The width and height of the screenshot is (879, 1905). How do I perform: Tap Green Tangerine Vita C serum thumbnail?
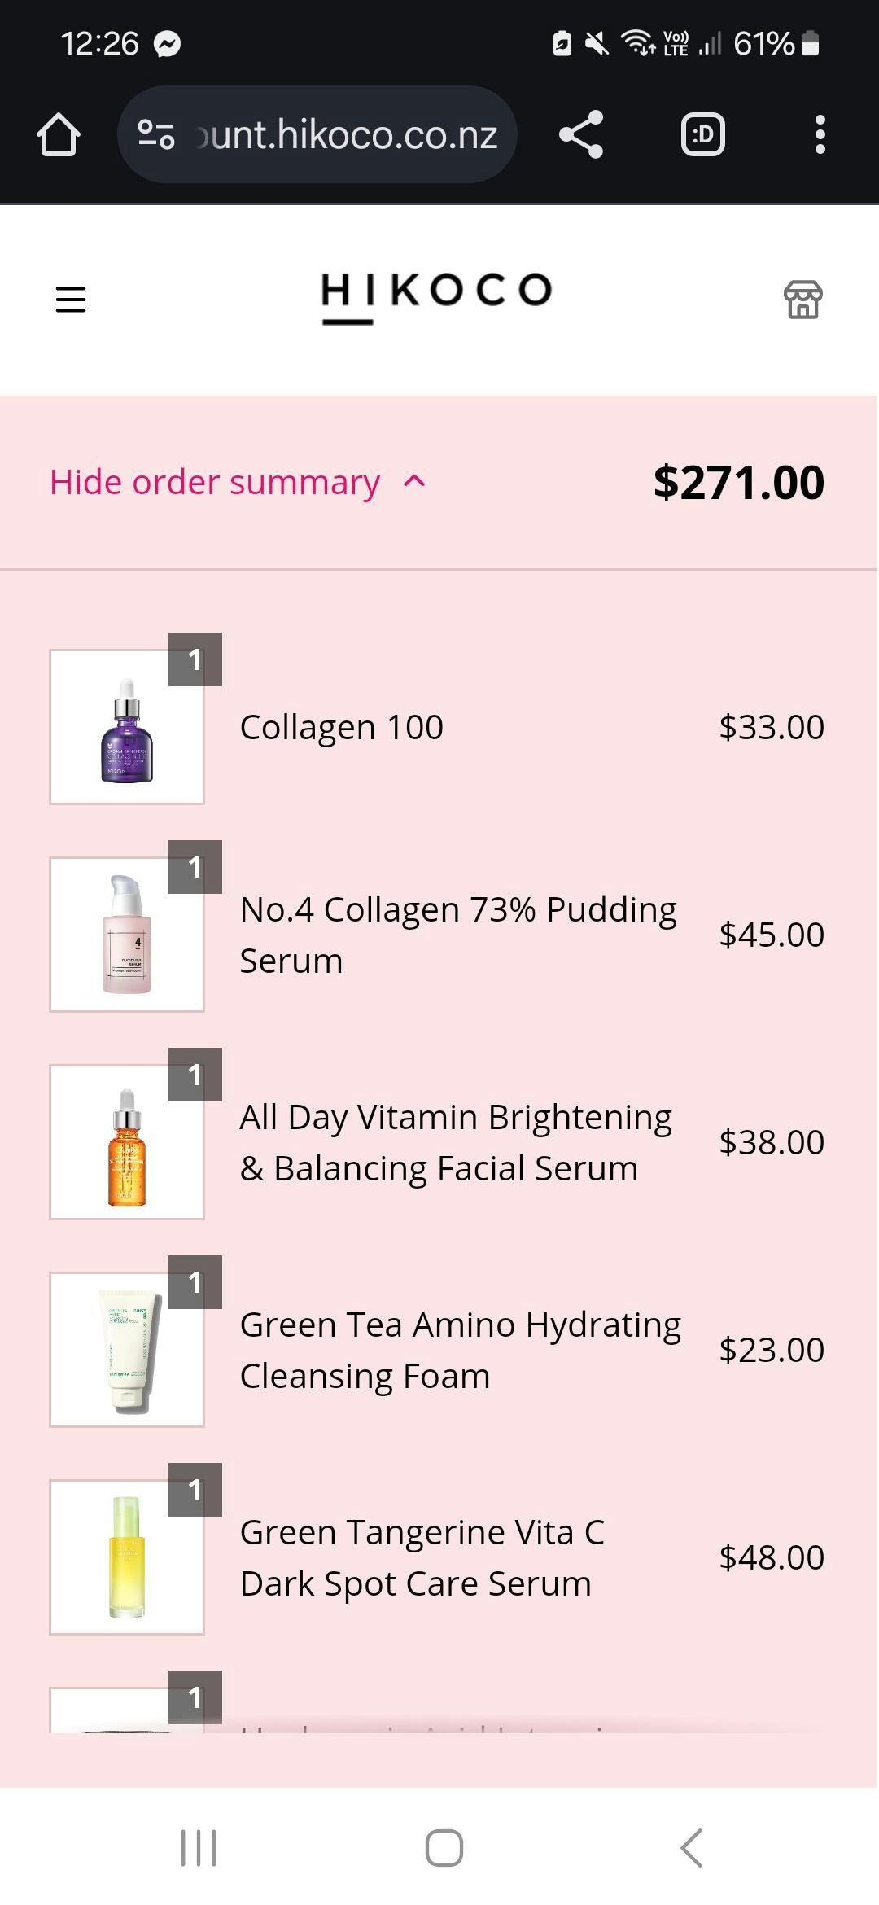[127, 1557]
